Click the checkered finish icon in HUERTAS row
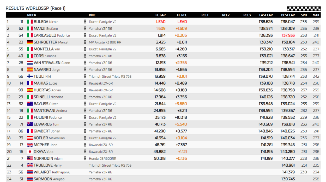Viewport: 326px width, 182px height. pos(85,90)
